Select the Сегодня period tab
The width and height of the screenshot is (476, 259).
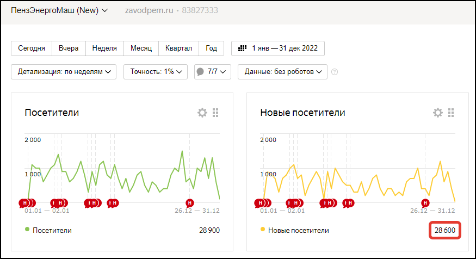(x=32, y=48)
